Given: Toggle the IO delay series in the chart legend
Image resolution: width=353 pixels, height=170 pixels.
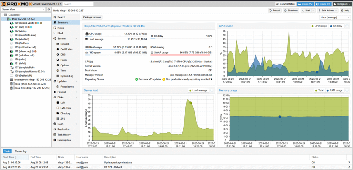Looking at the screenshot, I should click(x=336, y=26).
